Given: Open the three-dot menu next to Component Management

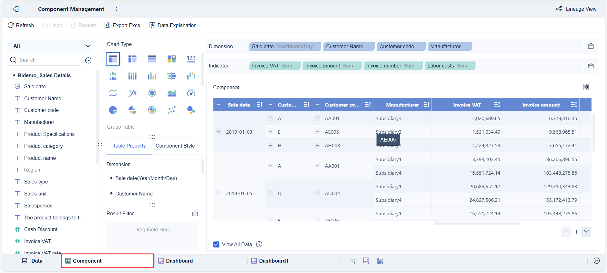Looking at the screenshot, I should [x=116, y=9].
